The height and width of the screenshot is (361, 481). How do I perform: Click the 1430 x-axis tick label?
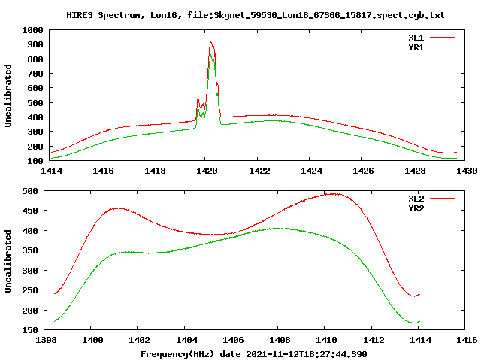(x=467, y=171)
